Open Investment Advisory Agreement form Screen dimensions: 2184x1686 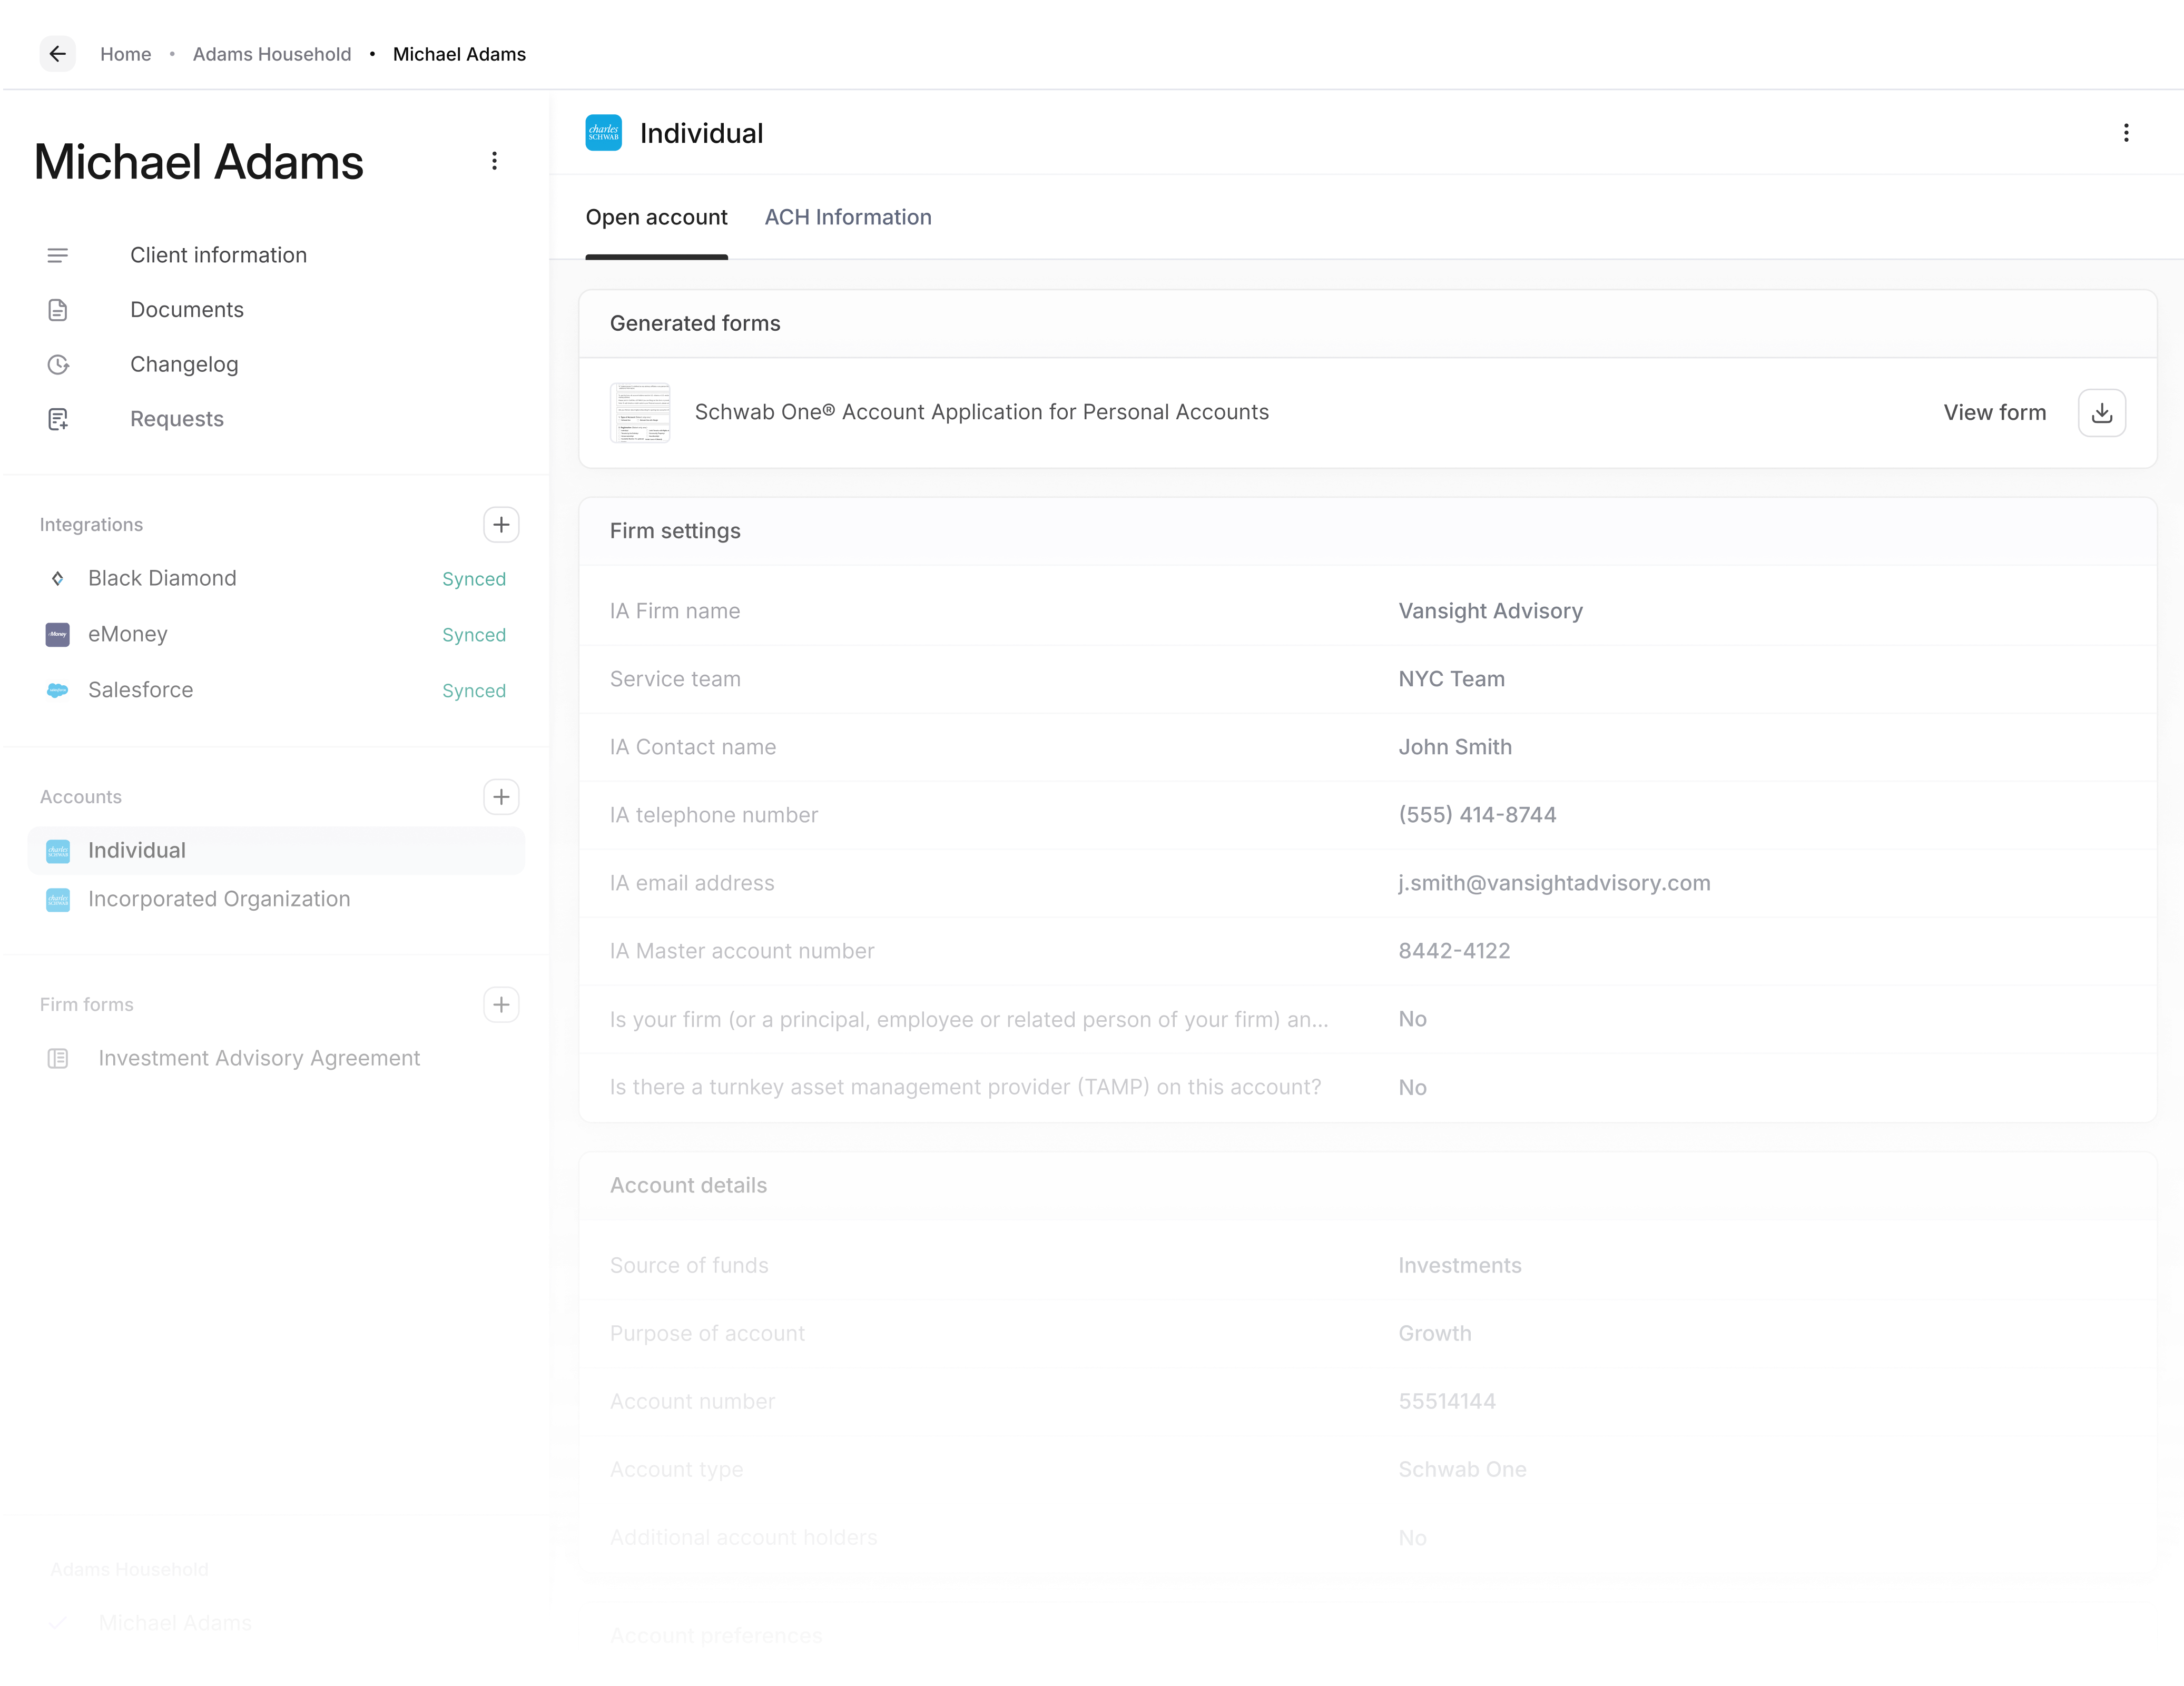pyautogui.click(x=258, y=1058)
